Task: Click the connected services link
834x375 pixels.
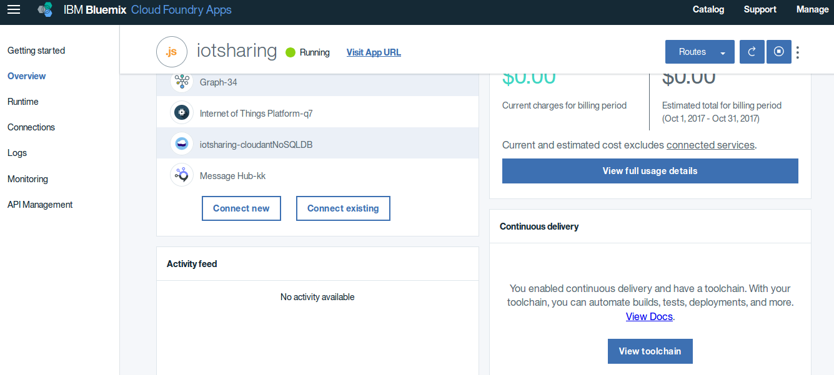Action: point(710,145)
